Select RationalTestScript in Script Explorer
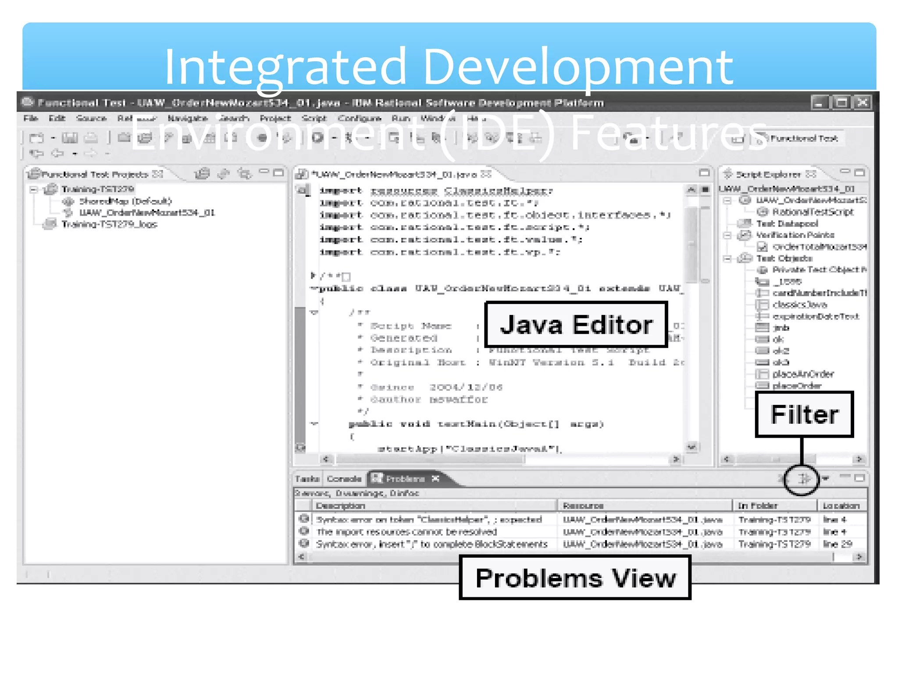898x673 pixels. tap(813, 212)
